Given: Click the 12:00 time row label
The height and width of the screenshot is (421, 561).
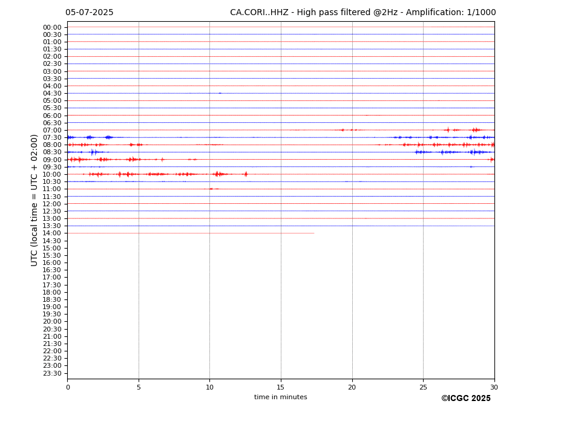Looking at the screenshot, I should pyautogui.click(x=52, y=204).
